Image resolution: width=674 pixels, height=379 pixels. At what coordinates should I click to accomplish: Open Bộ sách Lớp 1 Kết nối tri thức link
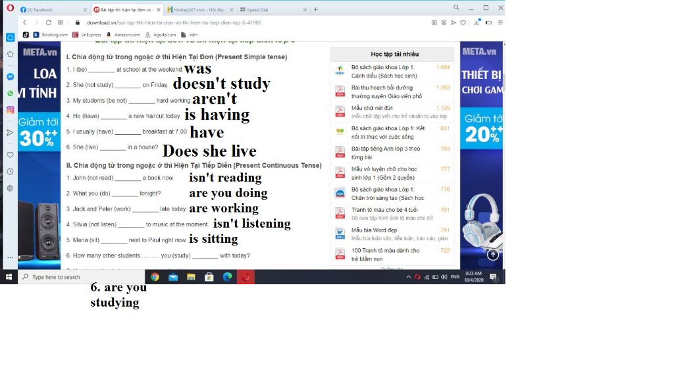[388, 132]
